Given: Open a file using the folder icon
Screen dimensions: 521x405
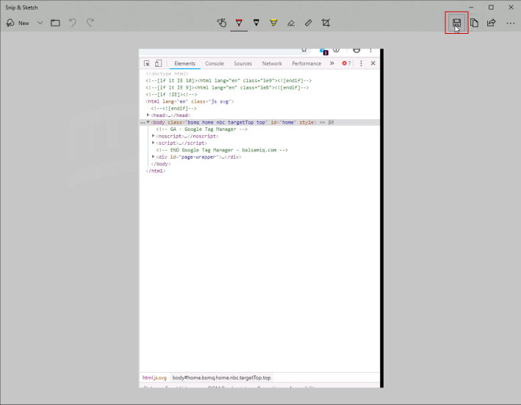Looking at the screenshot, I should point(55,23).
